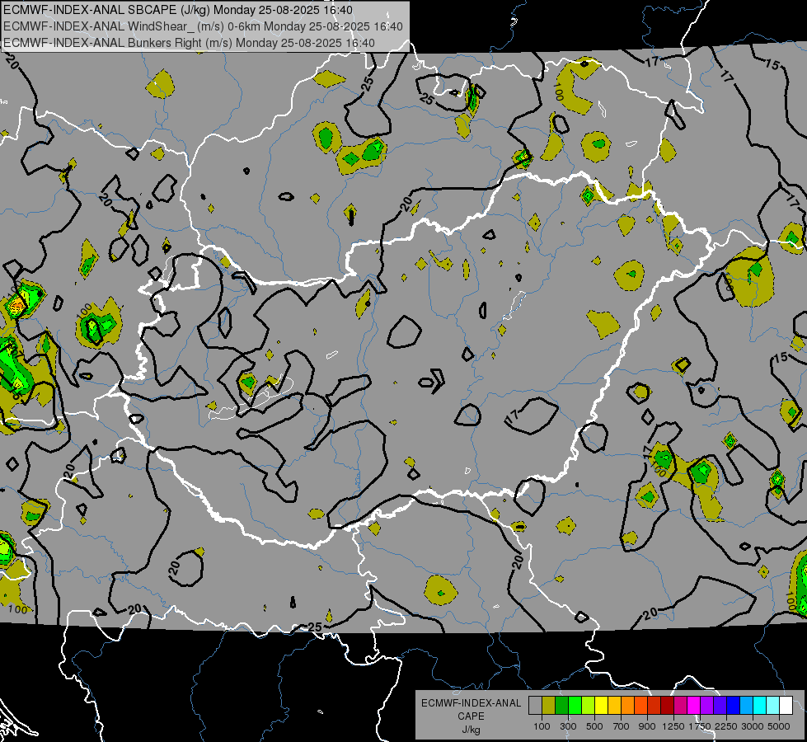Viewport: 807px width, 742px height.
Task: Select the white swatch at legend end
Action: click(786, 706)
